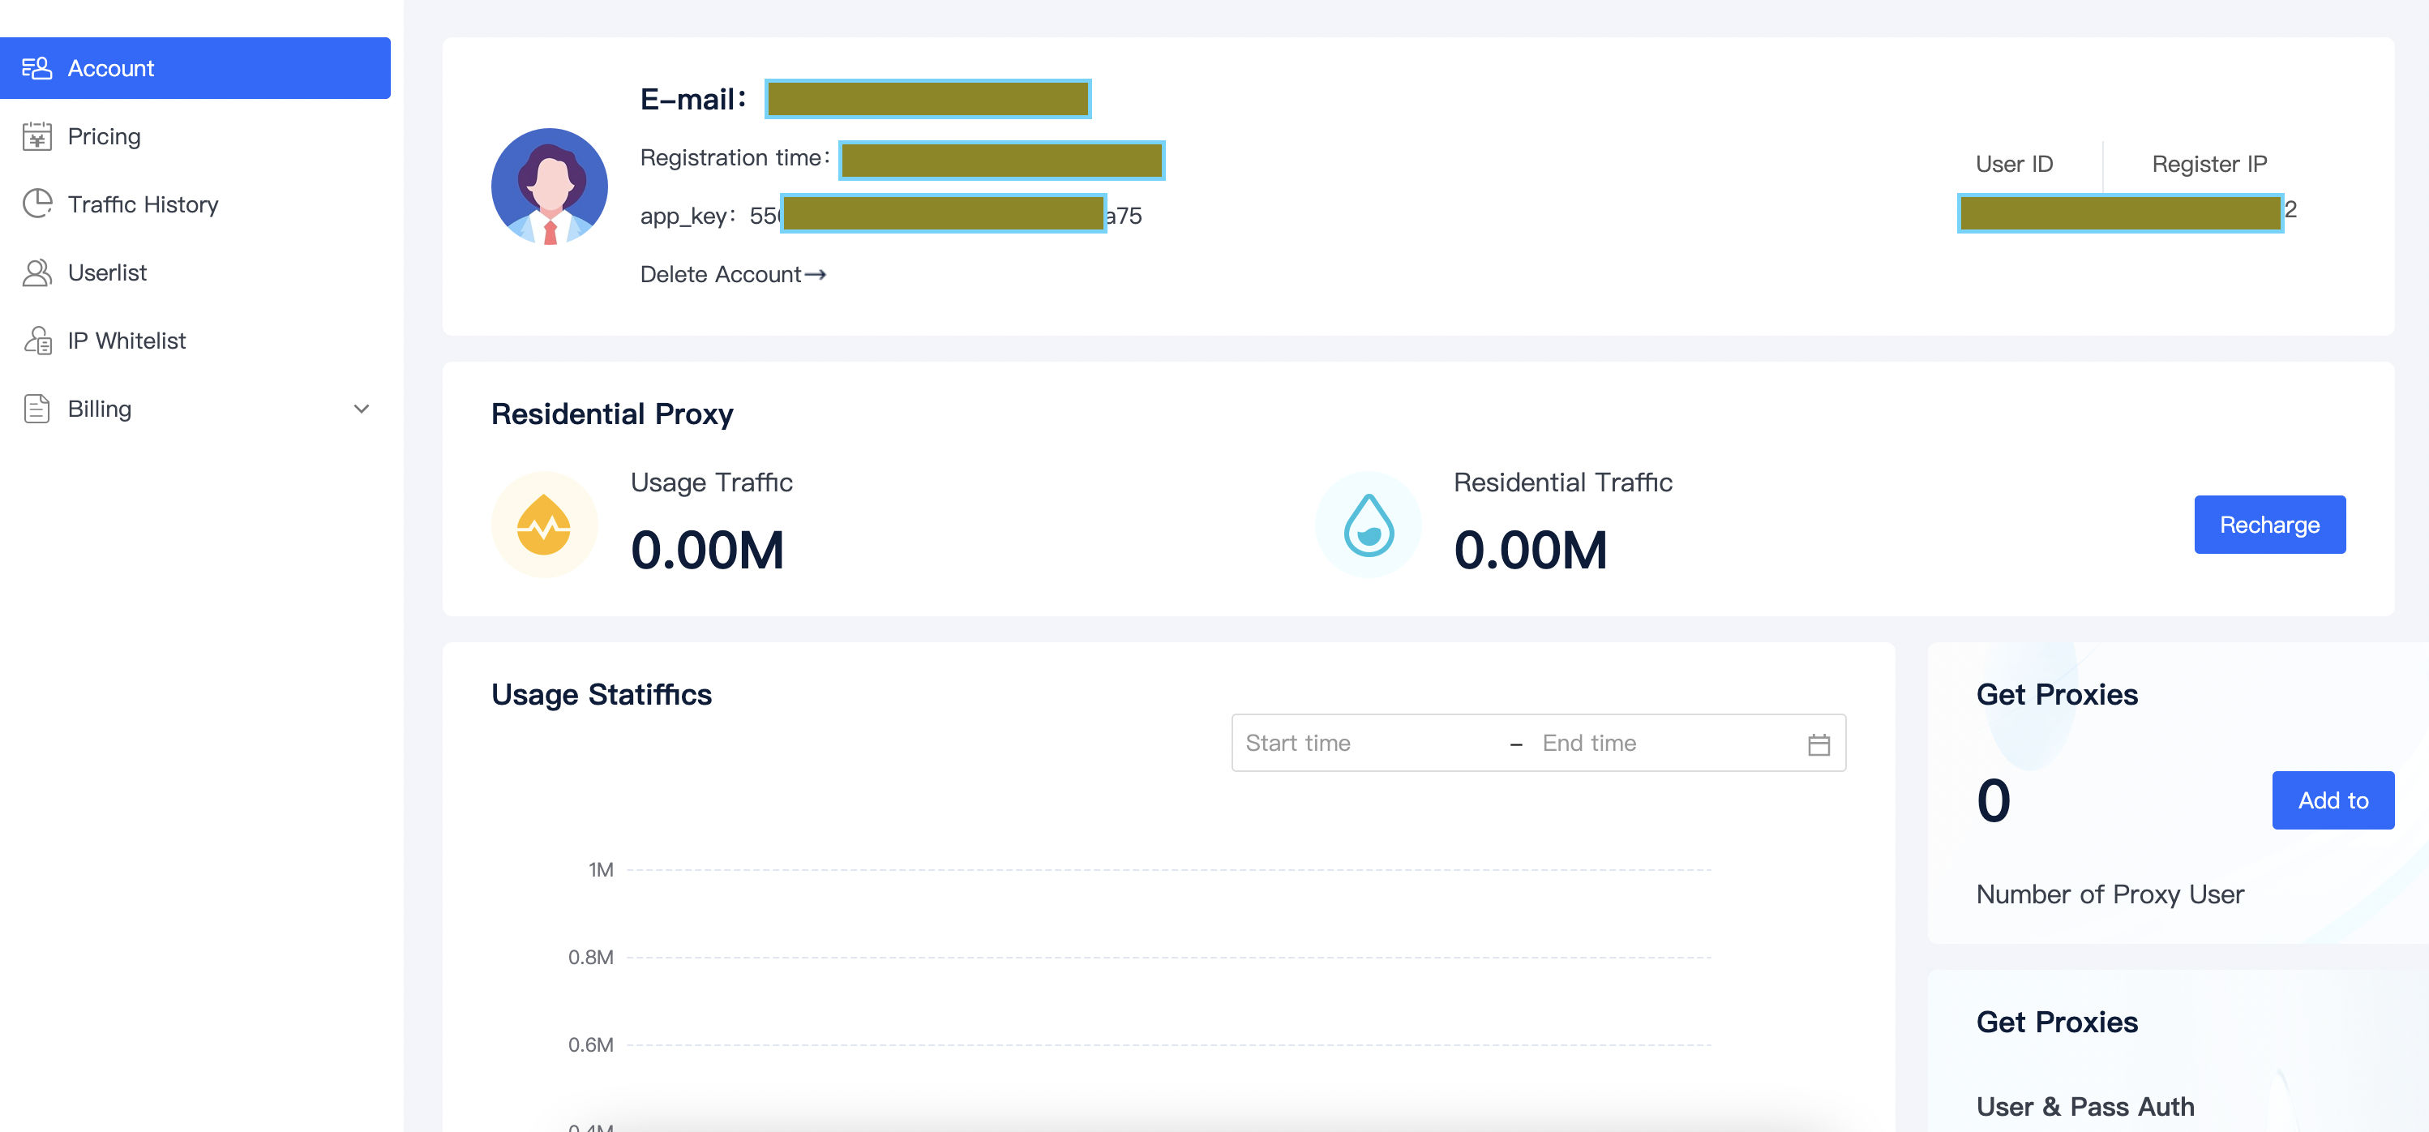Open the Pricing menu item
The width and height of the screenshot is (2429, 1132).
click(x=104, y=137)
